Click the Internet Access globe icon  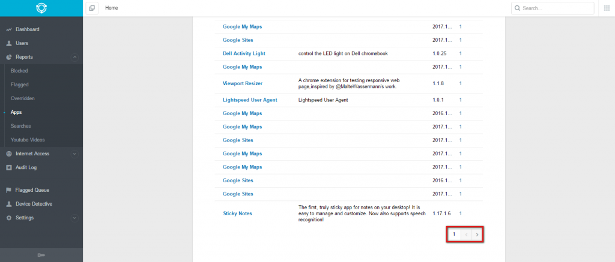(x=9, y=154)
